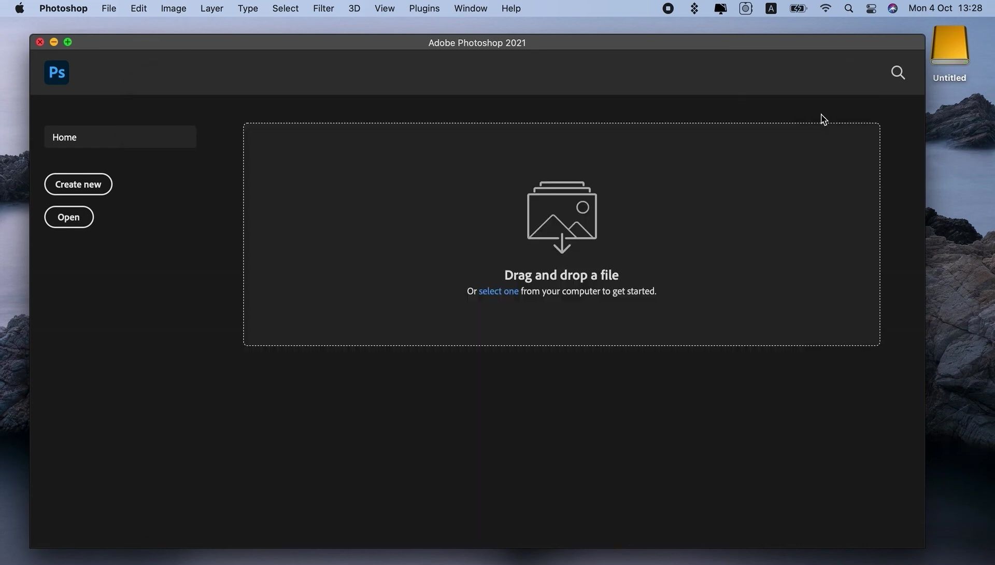Screen dimensions: 995x565
Task: Open the File menu
Action: [x=109, y=8]
